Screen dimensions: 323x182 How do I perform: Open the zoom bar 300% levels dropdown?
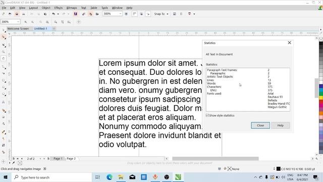(x=18, y=22)
